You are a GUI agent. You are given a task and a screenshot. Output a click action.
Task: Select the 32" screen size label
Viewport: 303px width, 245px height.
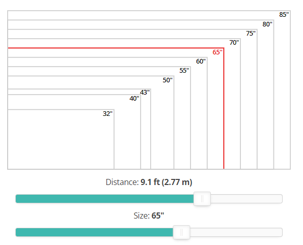[x=107, y=114]
